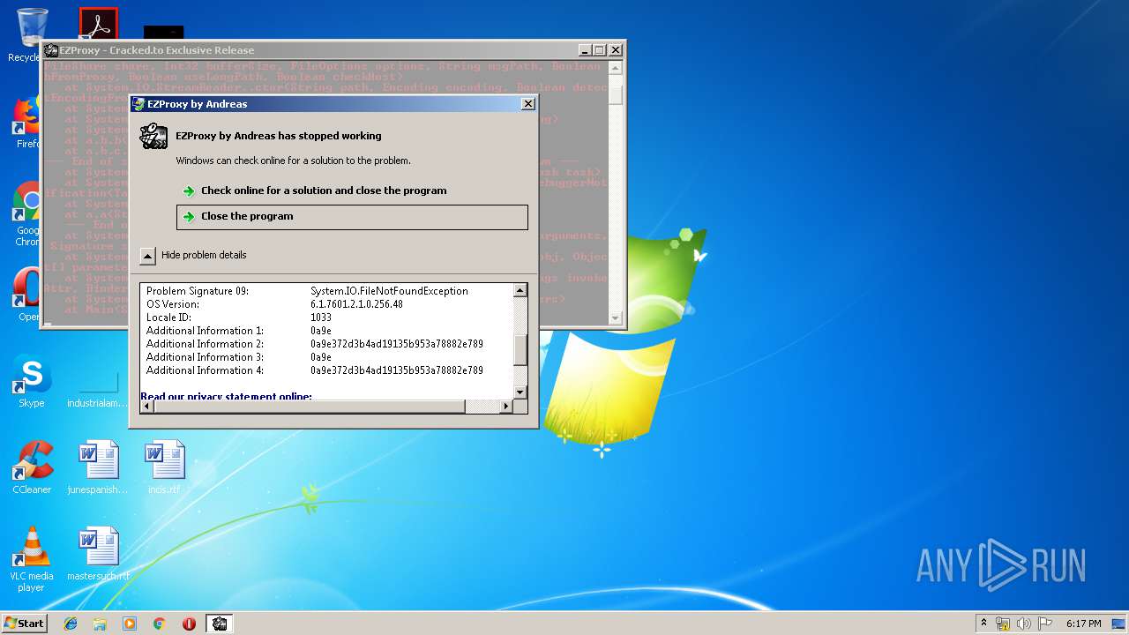The height and width of the screenshot is (635, 1129).
Task: Click the details horizontal scroll left arrow
Action: click(146, 406)
